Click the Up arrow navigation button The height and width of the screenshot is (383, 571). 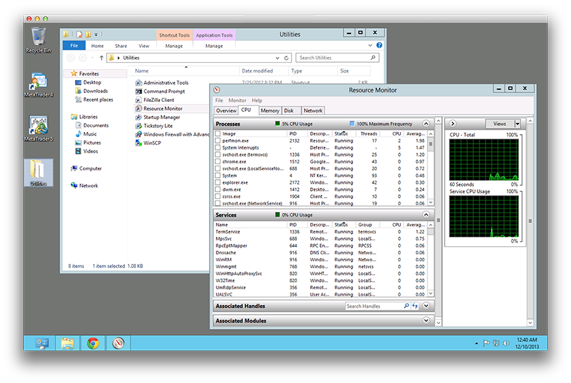click(x=102, y=58)
